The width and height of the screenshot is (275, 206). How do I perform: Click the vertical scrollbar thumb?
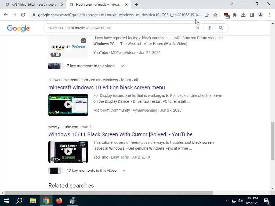pyautogui.click(x=273, y=141)
